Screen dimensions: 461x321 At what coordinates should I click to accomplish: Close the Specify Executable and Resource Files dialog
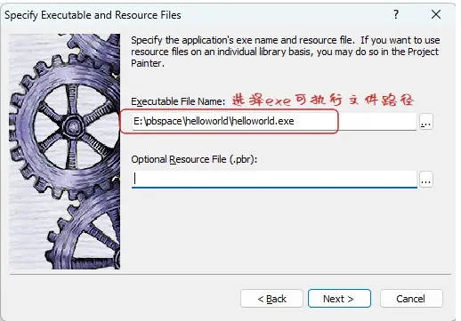click(x=436, y=14)
